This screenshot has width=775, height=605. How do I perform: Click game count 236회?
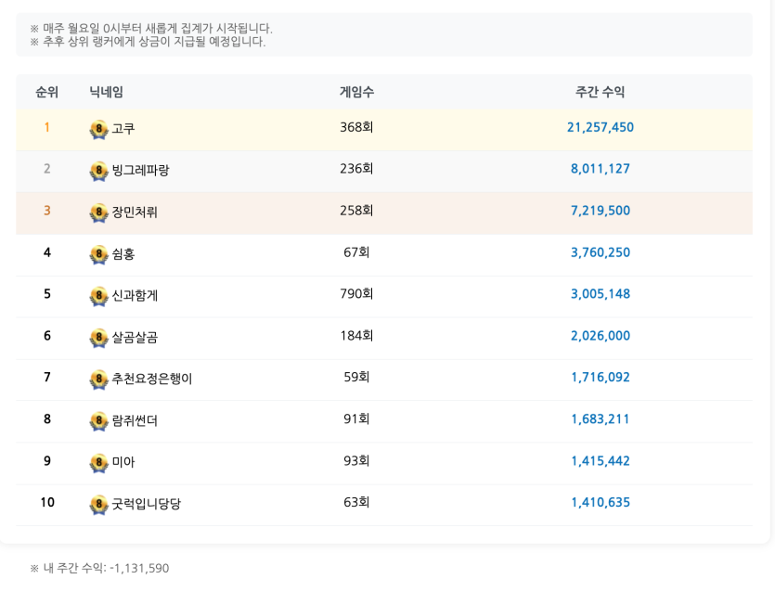click(x=356, y=169)
